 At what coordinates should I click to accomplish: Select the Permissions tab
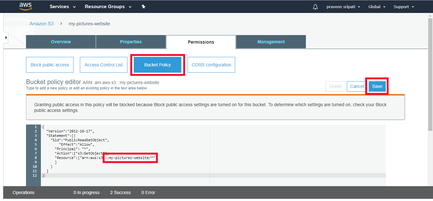pos(201,41)
